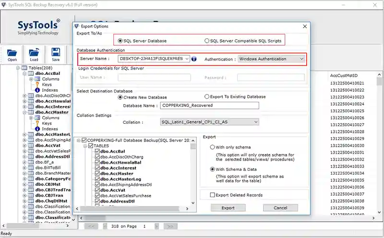The height and width of the screenshot is (238, 384).
Task: Click the table icon of dbo.ChqDtlMst
Action: pyautogui.click(x=31, y=201)
